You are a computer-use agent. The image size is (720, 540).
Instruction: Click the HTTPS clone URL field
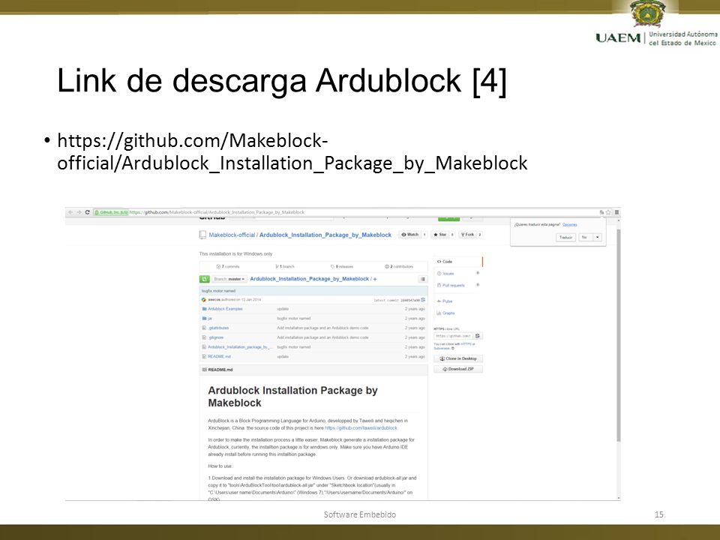453,336
